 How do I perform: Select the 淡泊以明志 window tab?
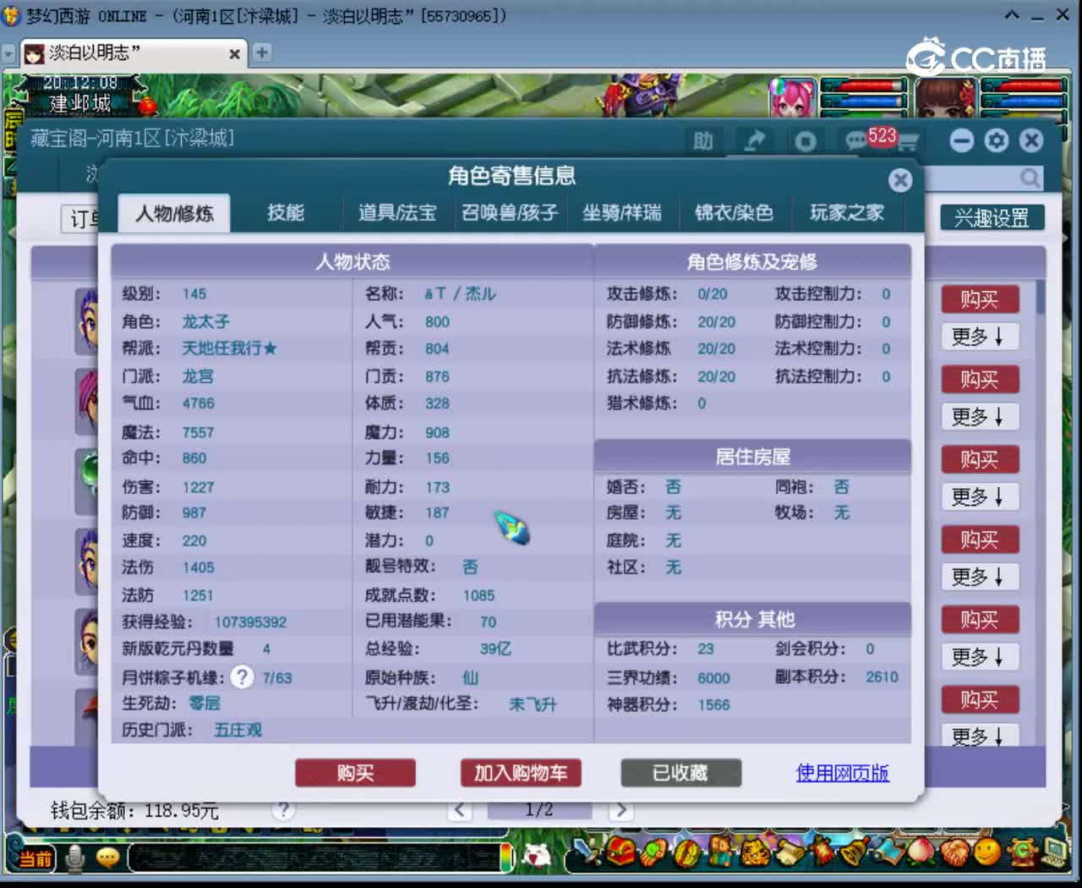(x=133, y=53)
